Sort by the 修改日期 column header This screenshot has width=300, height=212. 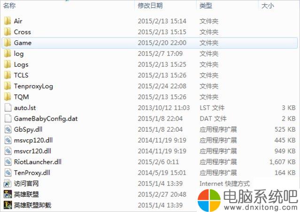pos(150,6)
